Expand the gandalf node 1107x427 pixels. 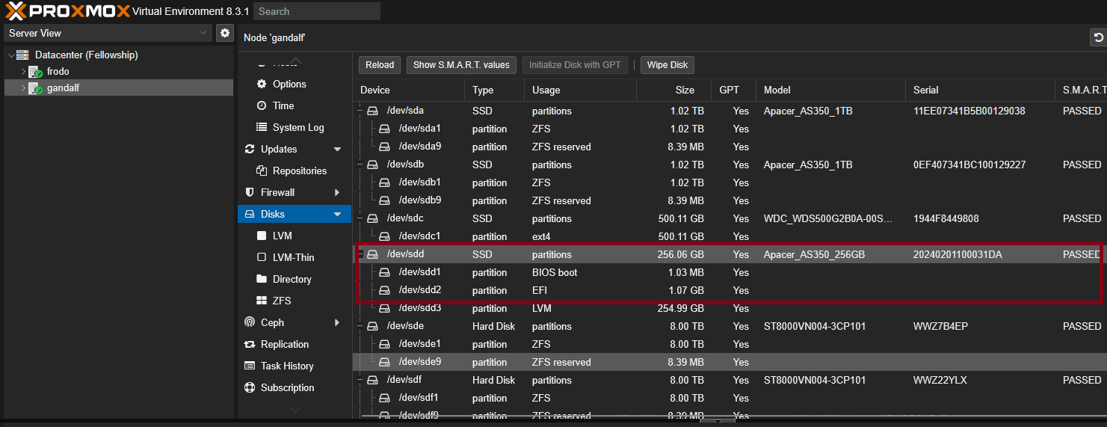[x=23, y=88]
